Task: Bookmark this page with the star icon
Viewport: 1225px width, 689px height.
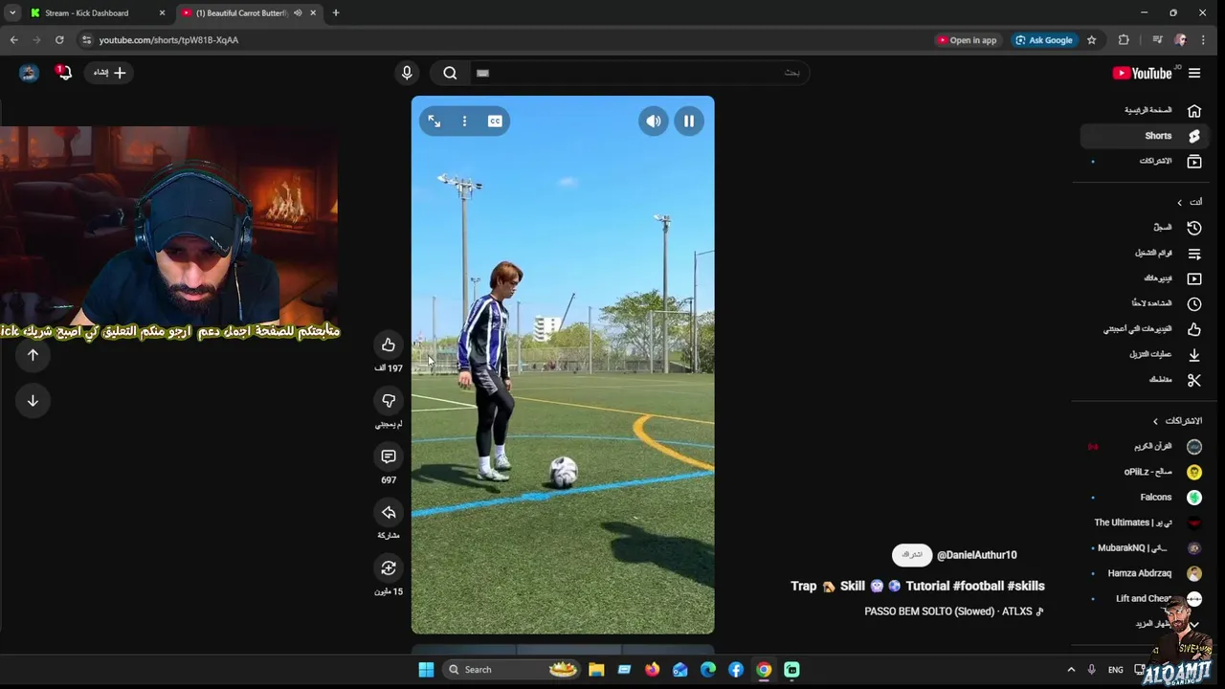Action: [x=1091, y=40]
